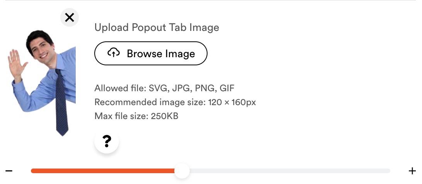Click the Max file size 250KB text
422x184 pixels.
coord(136,116)
